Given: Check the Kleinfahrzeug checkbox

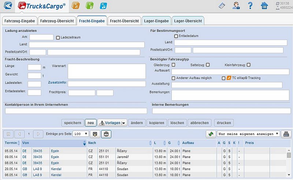Looking at the screenshot, I should click(x=249, y=65).
